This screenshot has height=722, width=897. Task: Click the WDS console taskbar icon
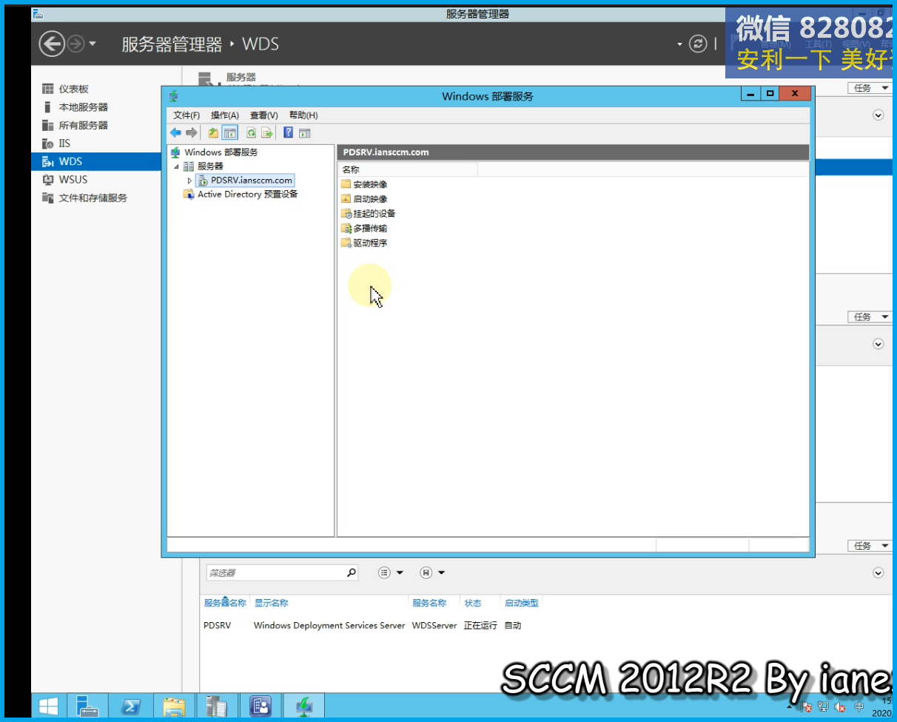304,706
